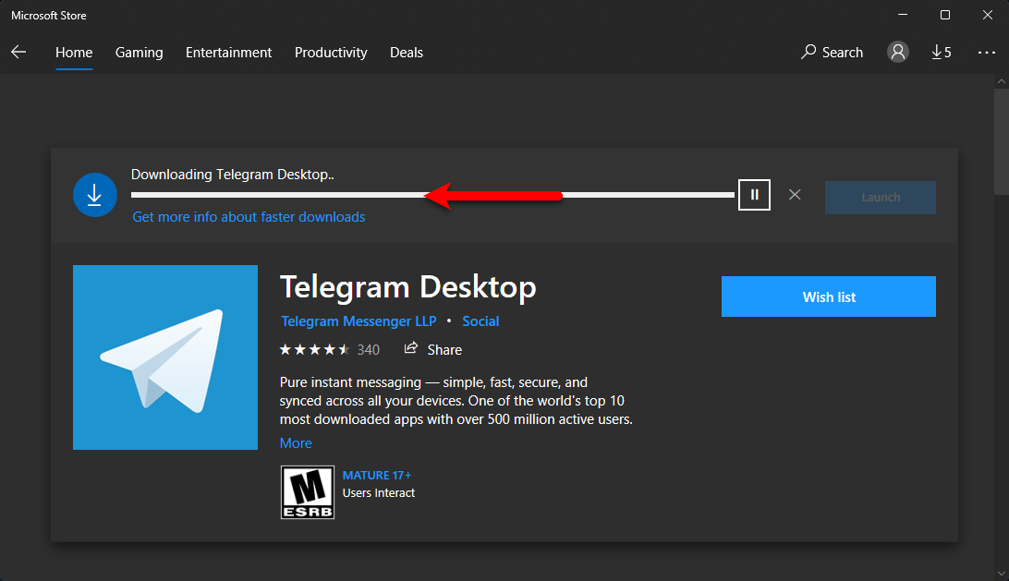This screenshot has height=581, width=1009.
Task: Add Telegram Desktop to Wish list
Action: [x=829, y=297]
